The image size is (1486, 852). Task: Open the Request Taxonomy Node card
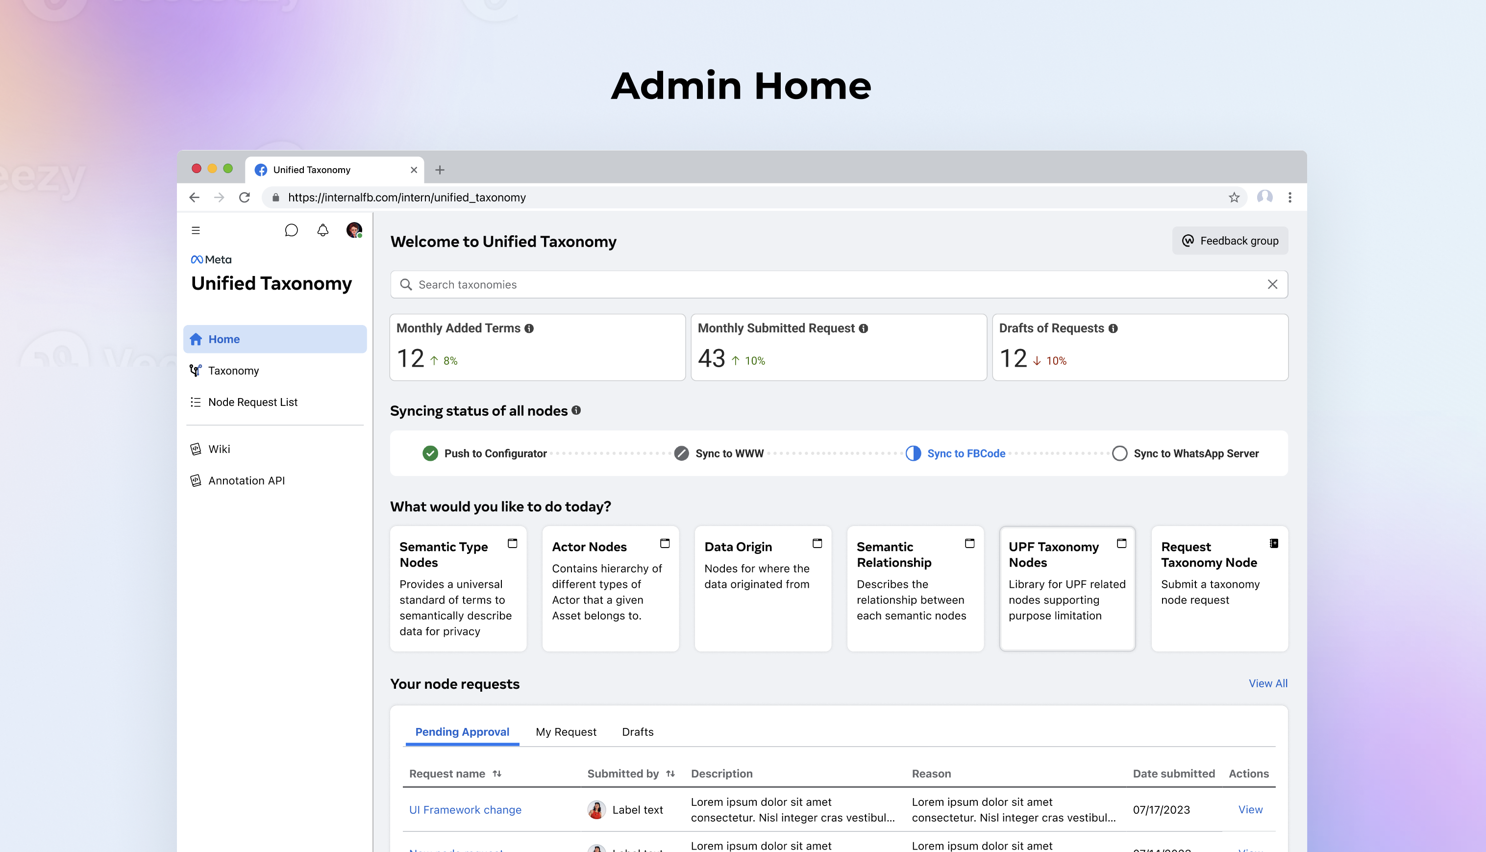(x=1220, y=589)
